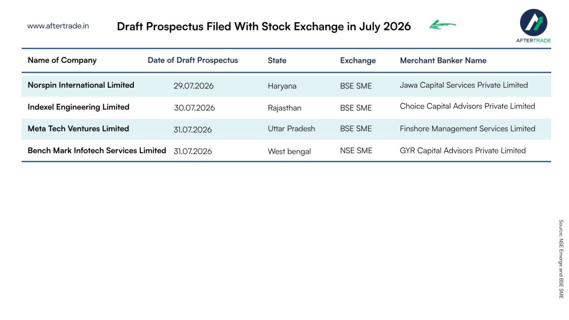Click the 30.07.2026 date cell
The width and height of the screenshot is (569, 320).
pos(194,108)
